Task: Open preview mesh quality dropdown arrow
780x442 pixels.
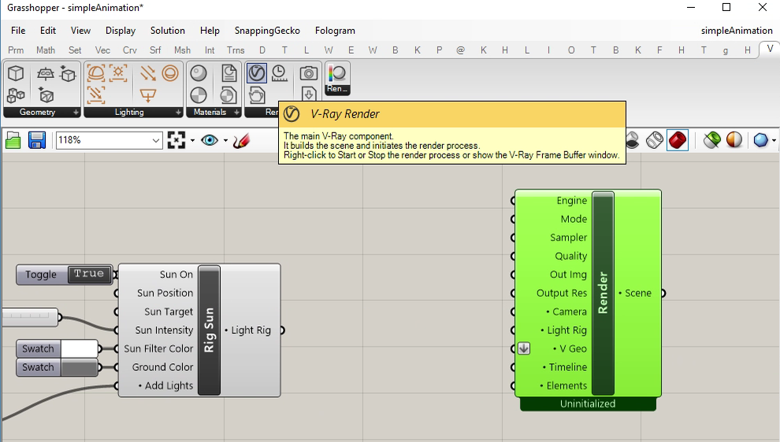Action: (774, 141)
